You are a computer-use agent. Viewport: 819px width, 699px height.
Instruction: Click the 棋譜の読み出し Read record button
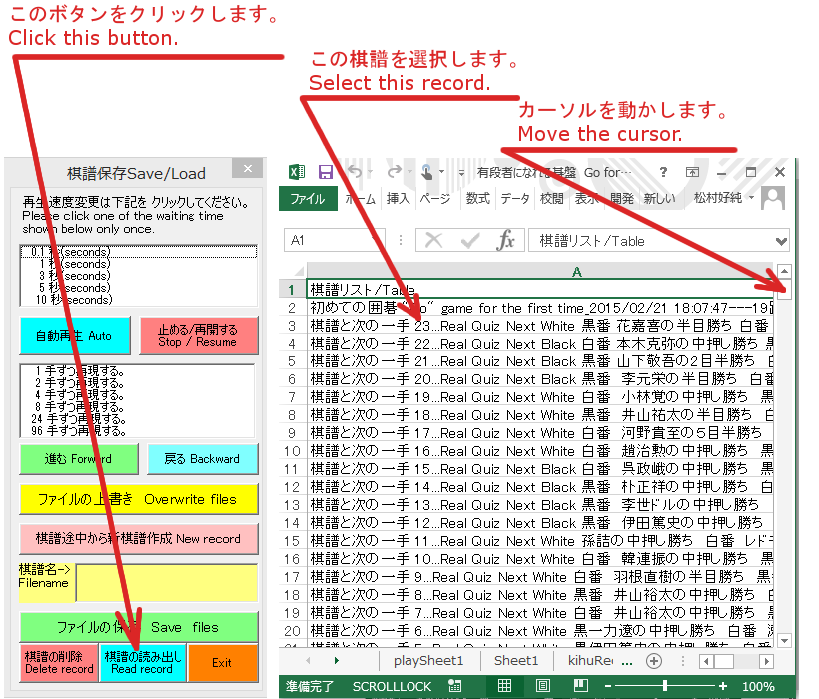point(142,663)
